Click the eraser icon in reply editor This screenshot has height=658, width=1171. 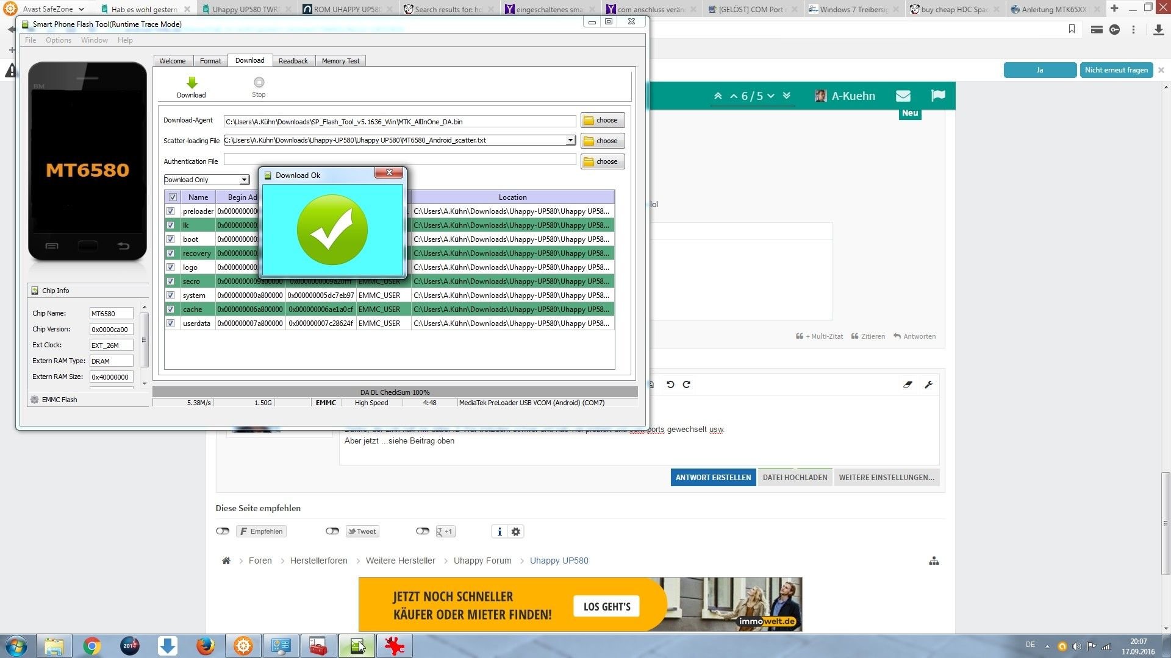click(x=908, y=384)
